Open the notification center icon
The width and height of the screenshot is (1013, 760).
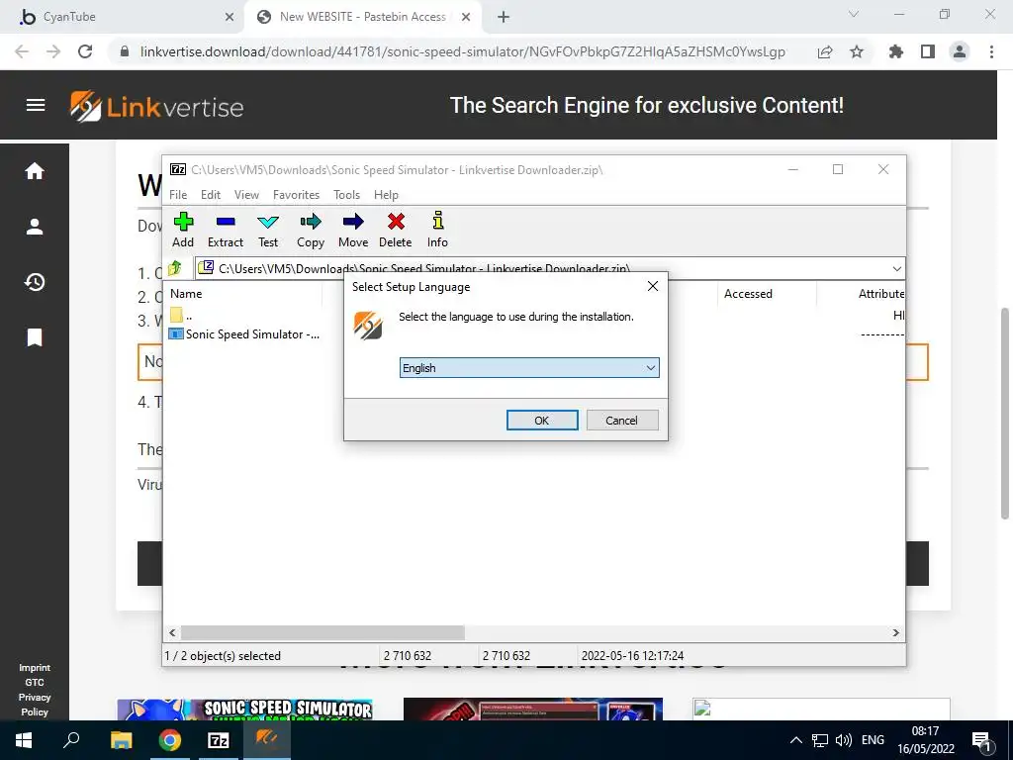coord(982,740)
